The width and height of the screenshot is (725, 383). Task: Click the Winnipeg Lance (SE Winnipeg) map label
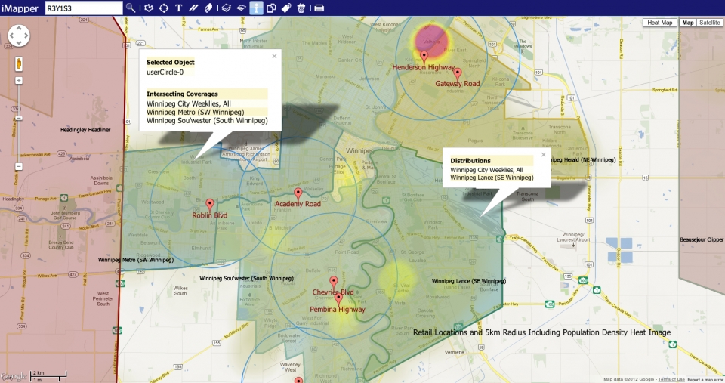click(x=469, y=281)
